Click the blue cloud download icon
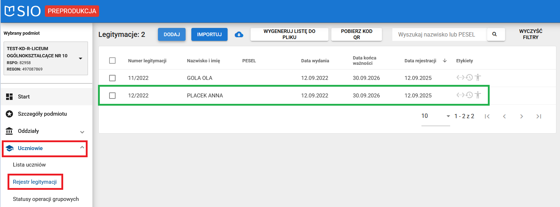This screenshot has width=560, height=207. pyautogui.click(x=239, y=34)
